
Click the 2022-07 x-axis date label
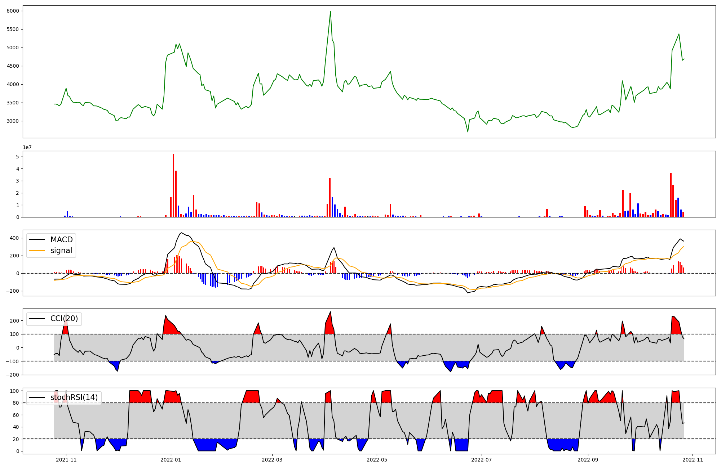tap(482, 460)
